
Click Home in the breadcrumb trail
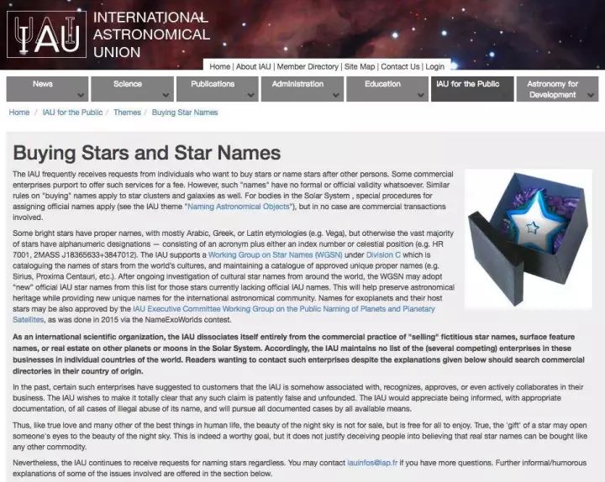[x=19, y=113]
